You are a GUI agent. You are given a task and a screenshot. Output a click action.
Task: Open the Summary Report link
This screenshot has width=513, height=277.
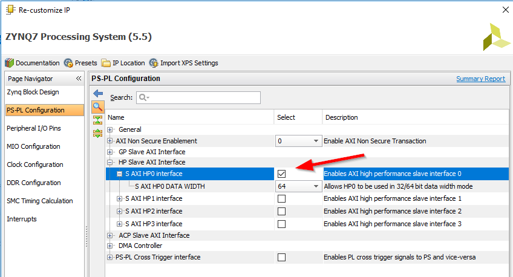tap(480, 79)
